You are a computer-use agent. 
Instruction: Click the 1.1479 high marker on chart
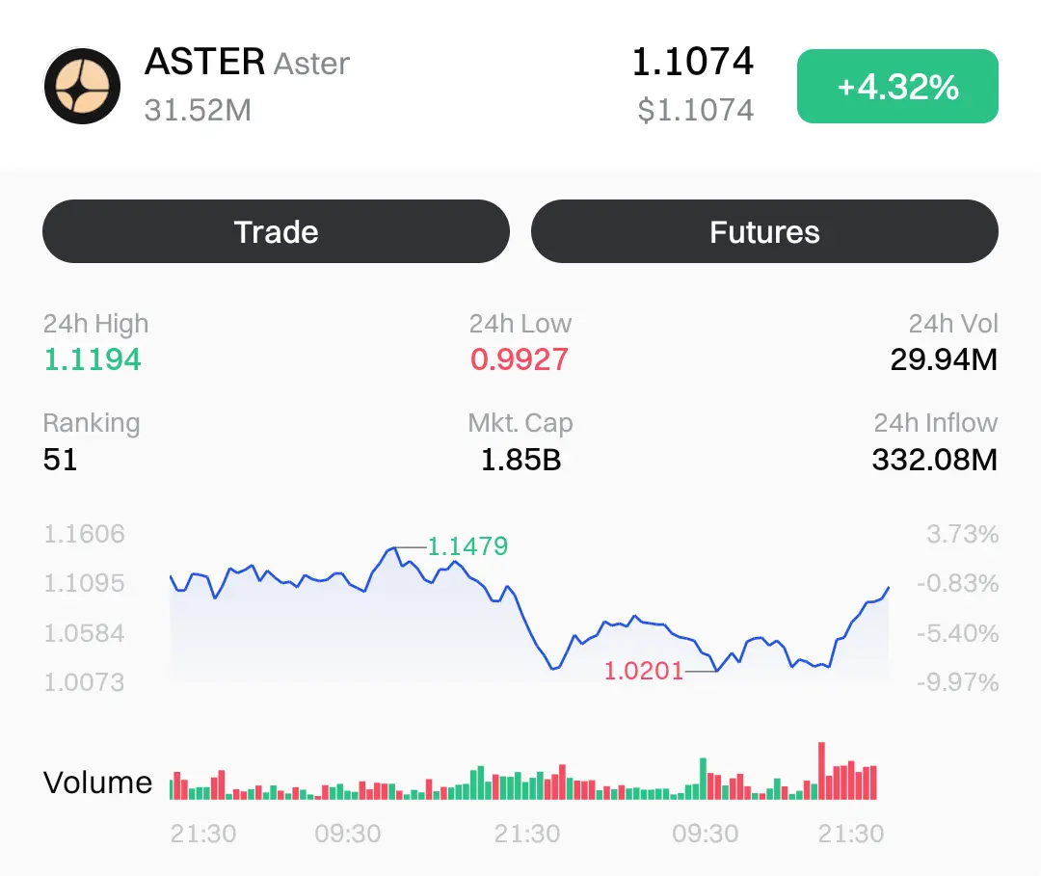pyautogui.click(x=467, y=546)
